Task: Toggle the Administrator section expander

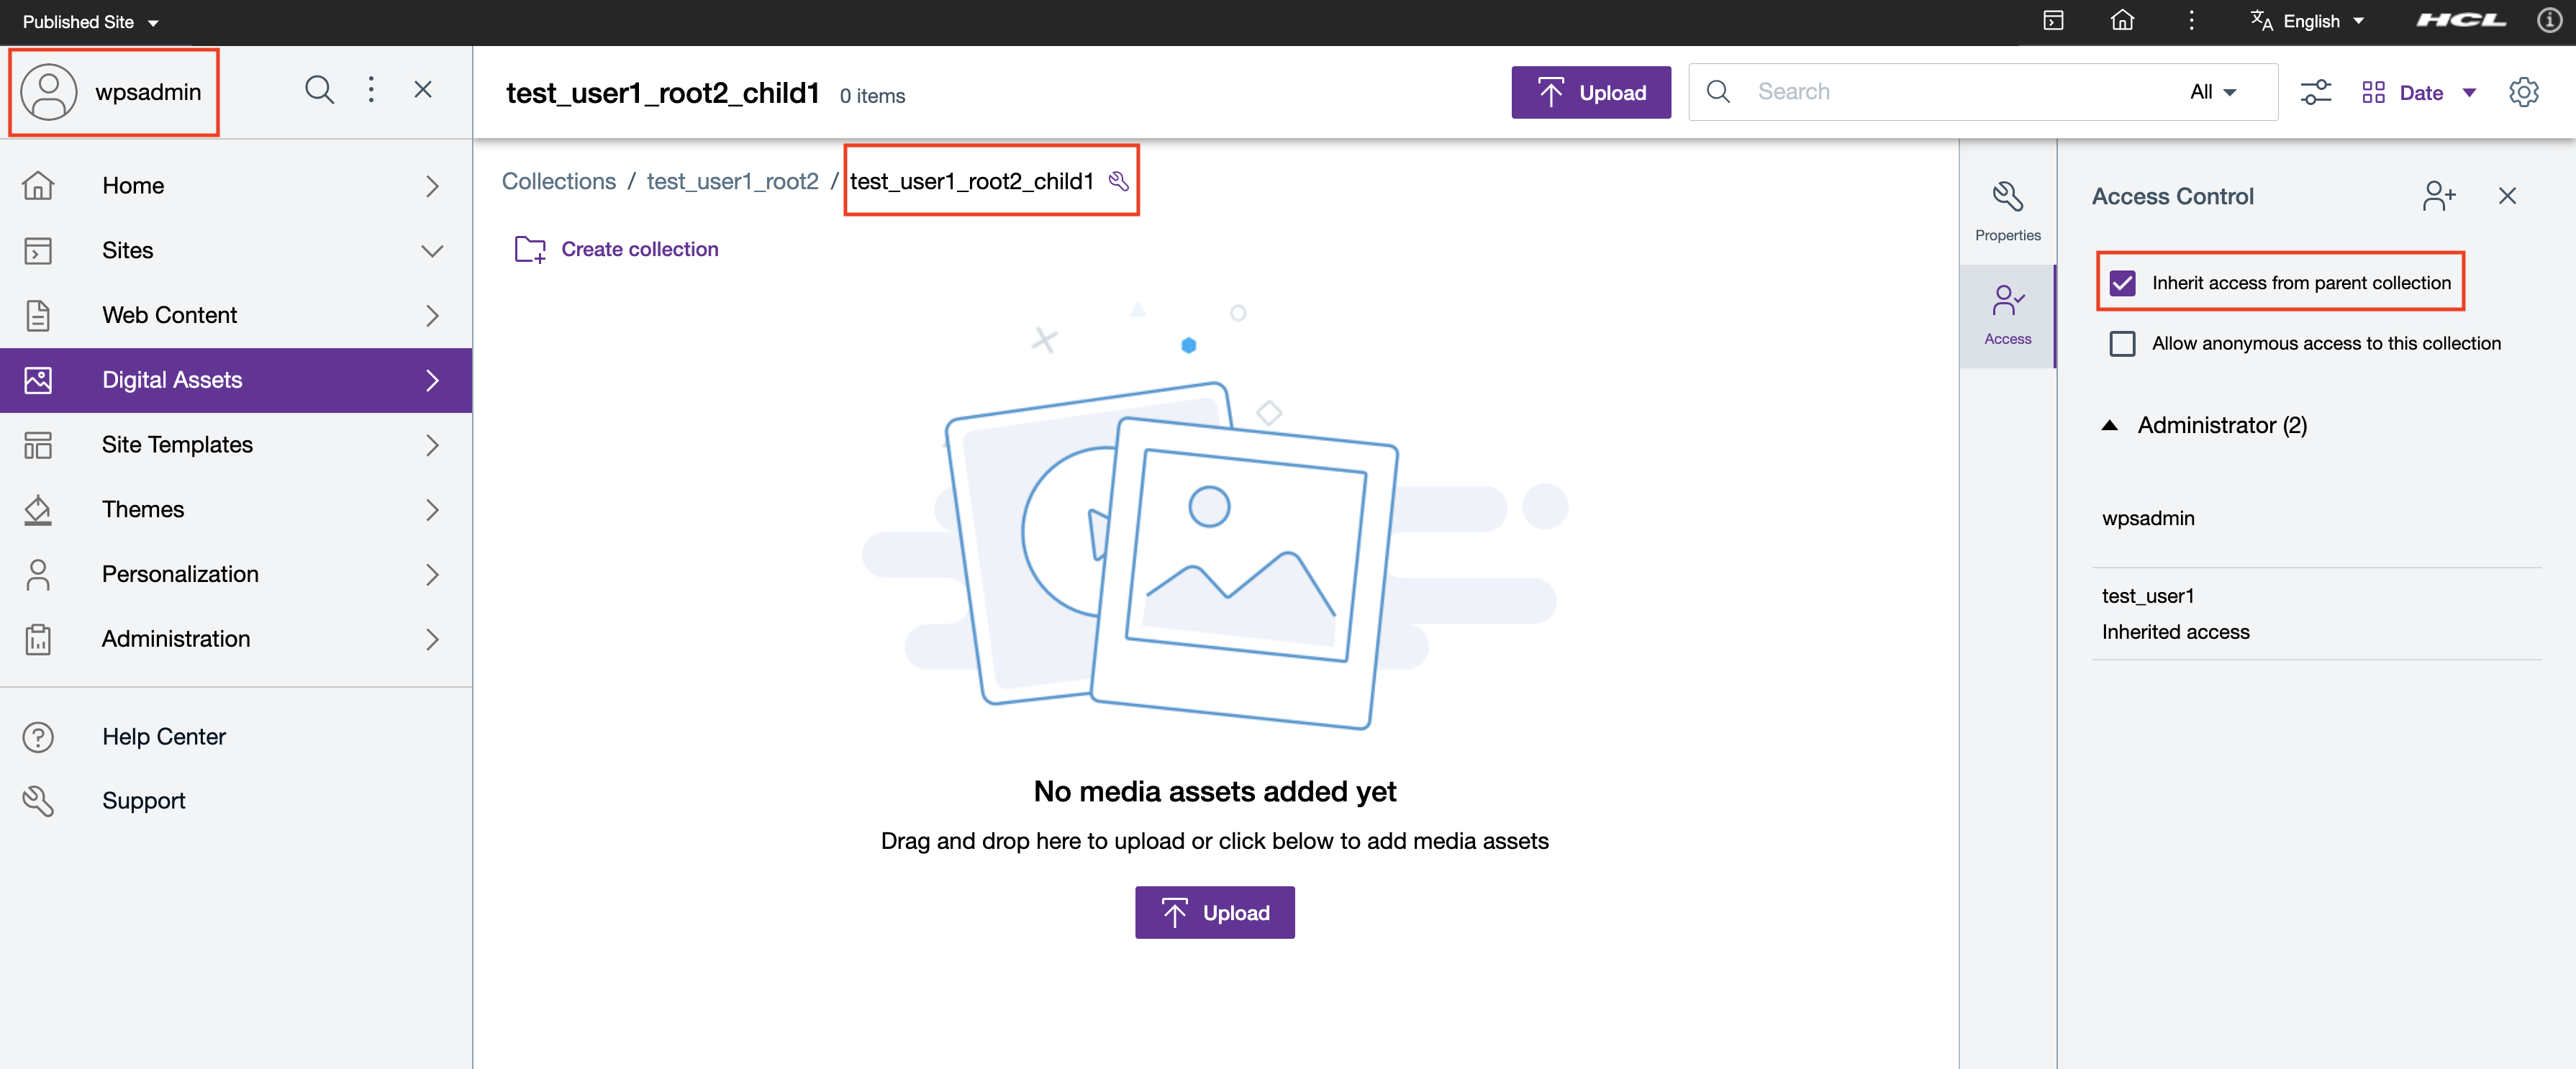Action: [2113, 424]
